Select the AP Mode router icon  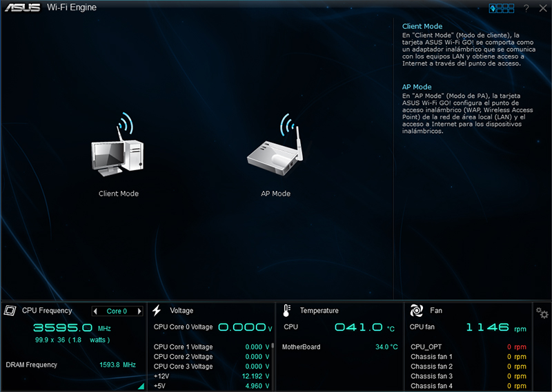(275, 145)
